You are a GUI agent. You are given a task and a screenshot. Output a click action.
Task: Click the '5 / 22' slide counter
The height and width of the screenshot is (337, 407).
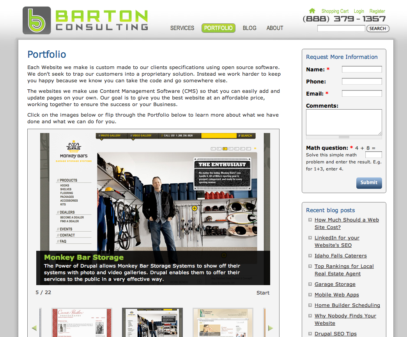point(43,293)
